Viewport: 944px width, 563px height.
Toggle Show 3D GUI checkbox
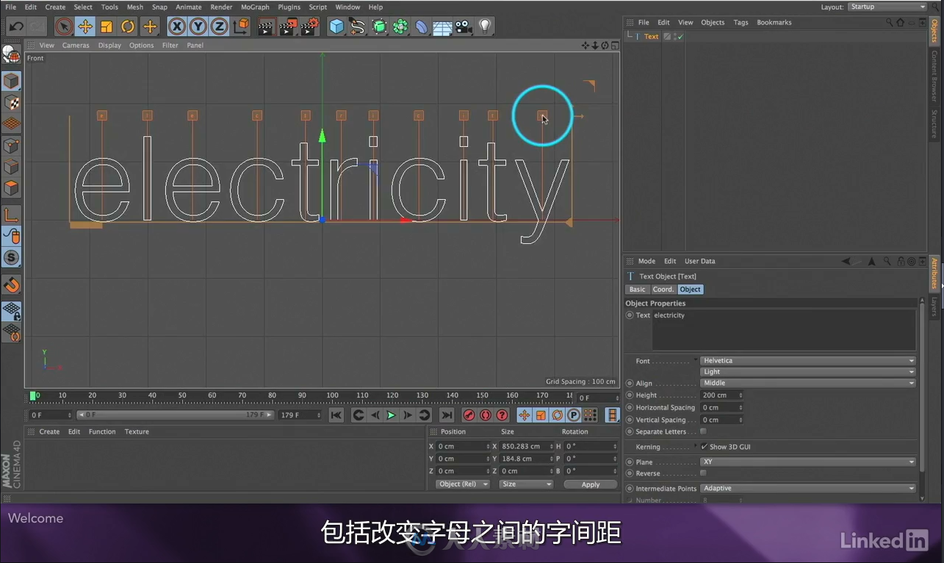click(704, 446)
